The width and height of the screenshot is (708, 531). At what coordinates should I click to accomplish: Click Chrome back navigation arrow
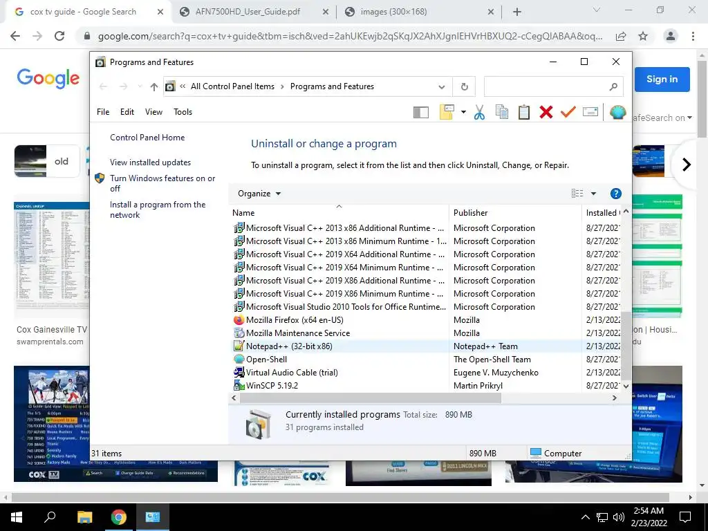point(15,36)
